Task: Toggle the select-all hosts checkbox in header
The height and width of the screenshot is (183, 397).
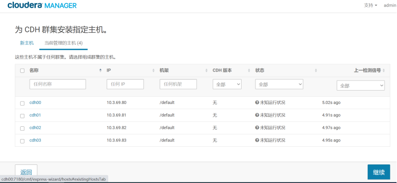Action: (x=22, y=71)
